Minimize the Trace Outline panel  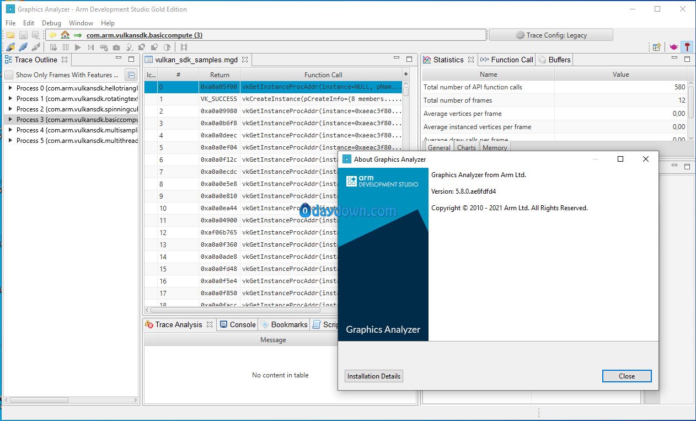[x=119, y=59]
